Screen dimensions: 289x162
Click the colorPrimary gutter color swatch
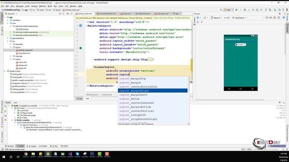(80, 48)
